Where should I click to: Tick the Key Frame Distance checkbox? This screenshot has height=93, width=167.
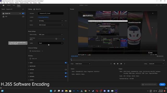30,51
